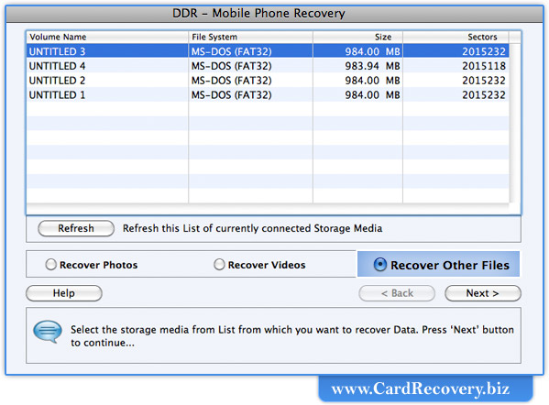
Task: Click file system cell of UNTITLED 4
Action: point(232,66)
